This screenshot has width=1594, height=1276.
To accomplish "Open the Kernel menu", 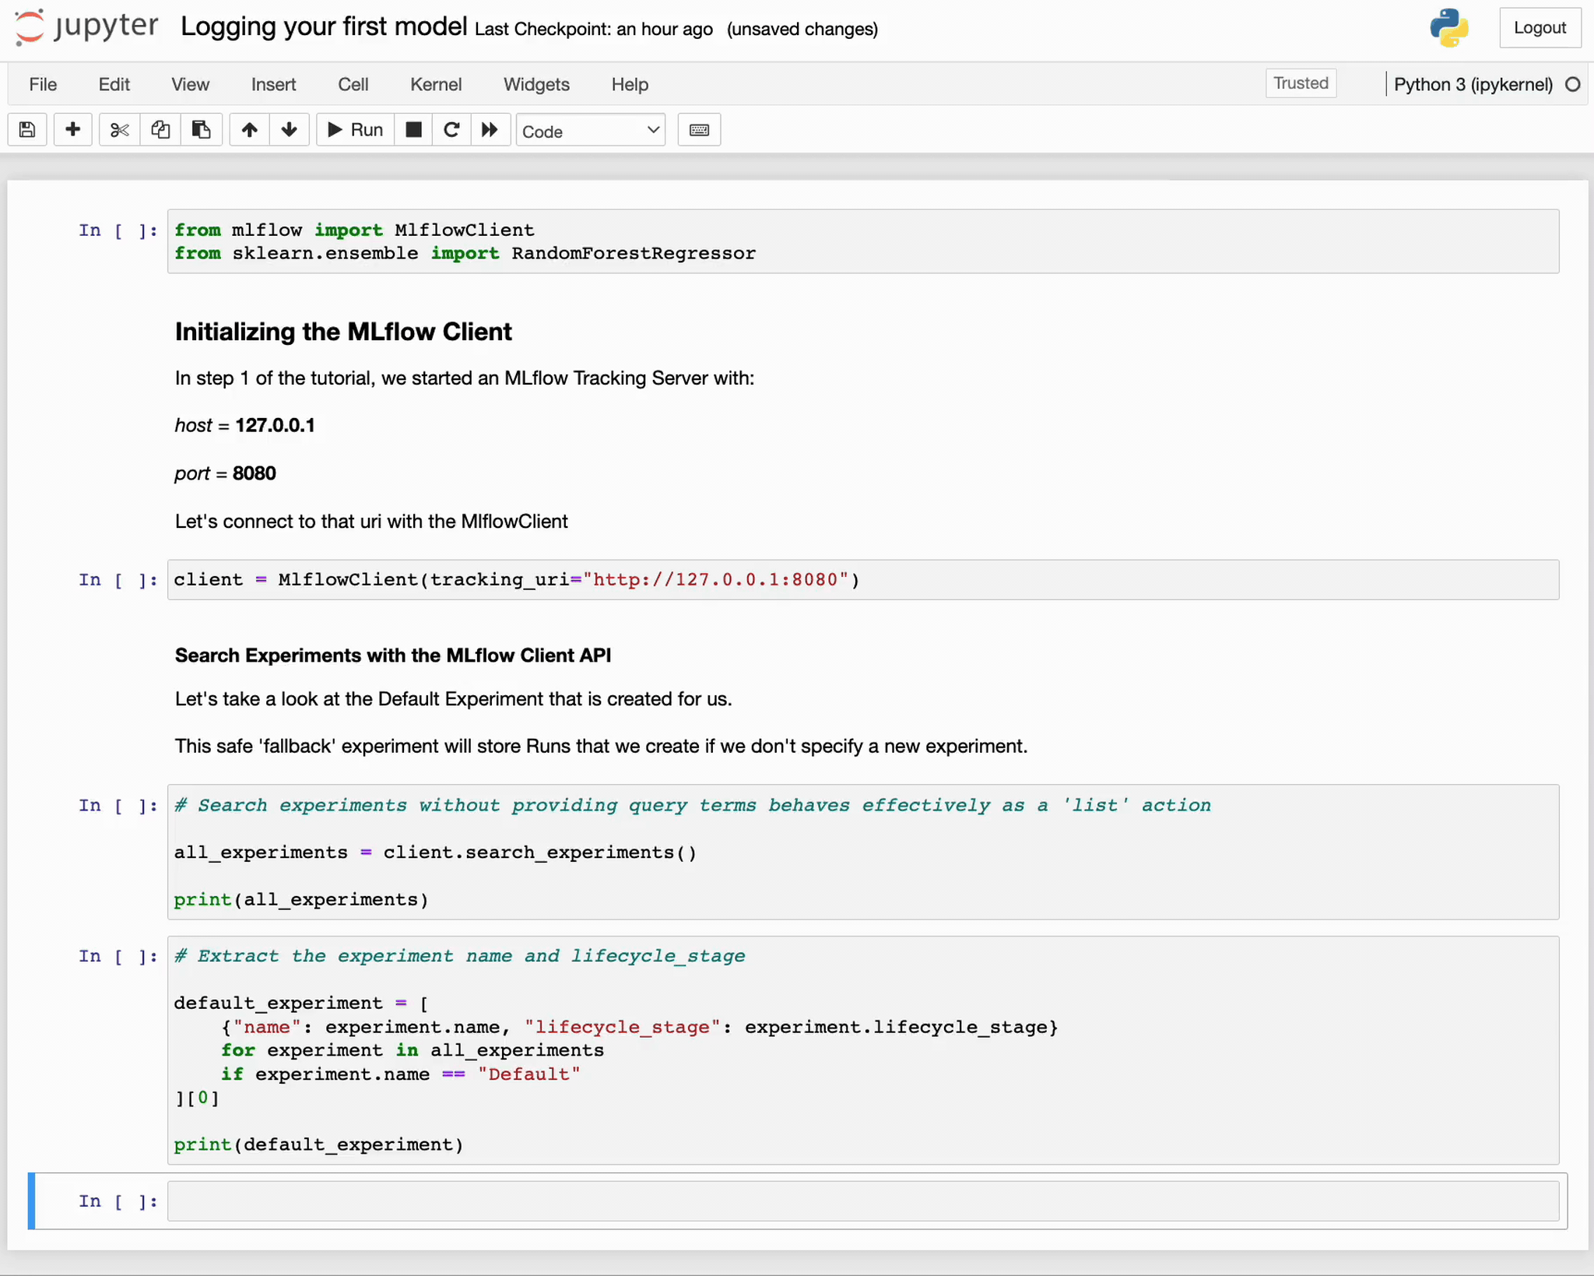I will pyautogui.click(x=436, y=84).
